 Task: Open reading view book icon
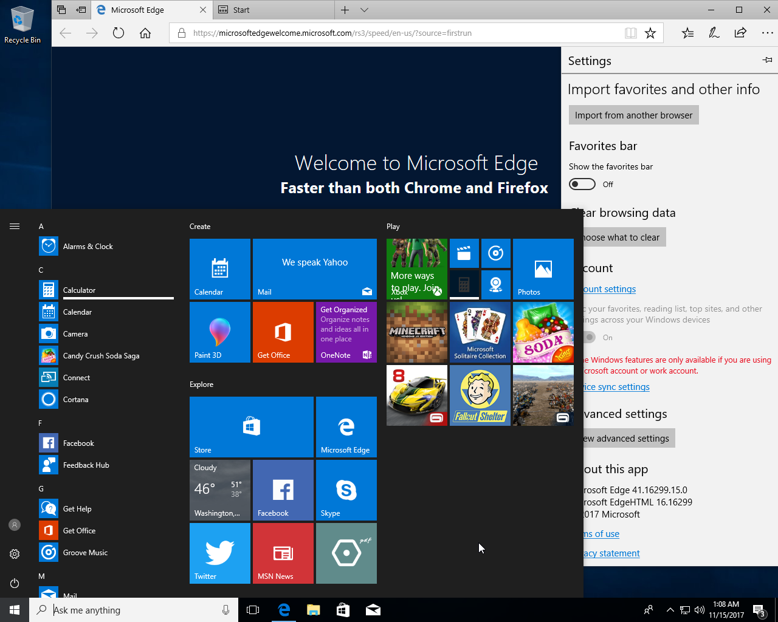tap(631, 33)
